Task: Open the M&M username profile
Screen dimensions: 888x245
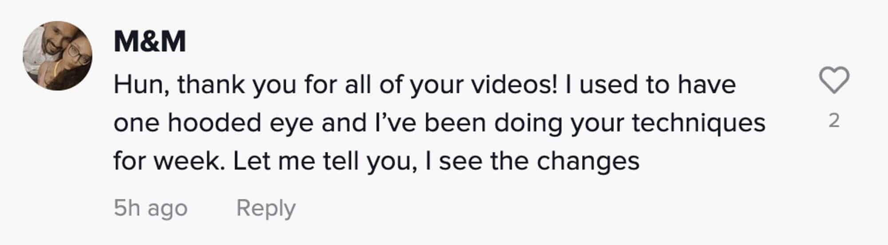Action: tap(150, 42)
